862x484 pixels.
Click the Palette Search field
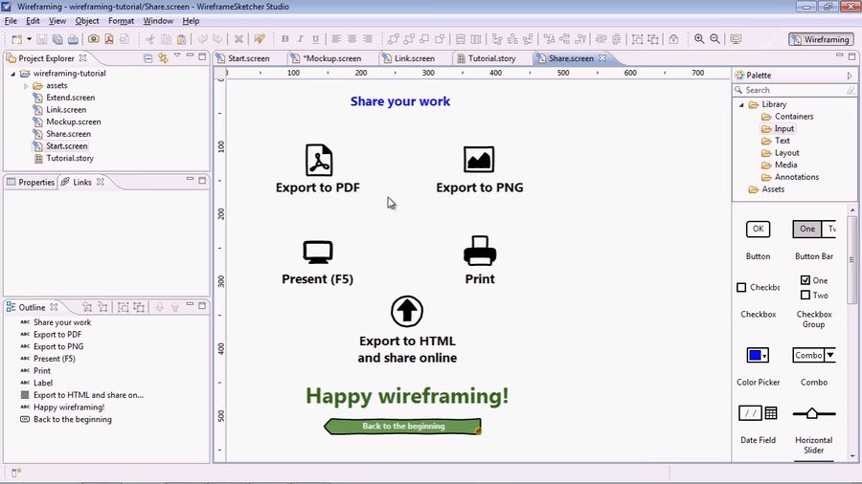coord(795,90)
